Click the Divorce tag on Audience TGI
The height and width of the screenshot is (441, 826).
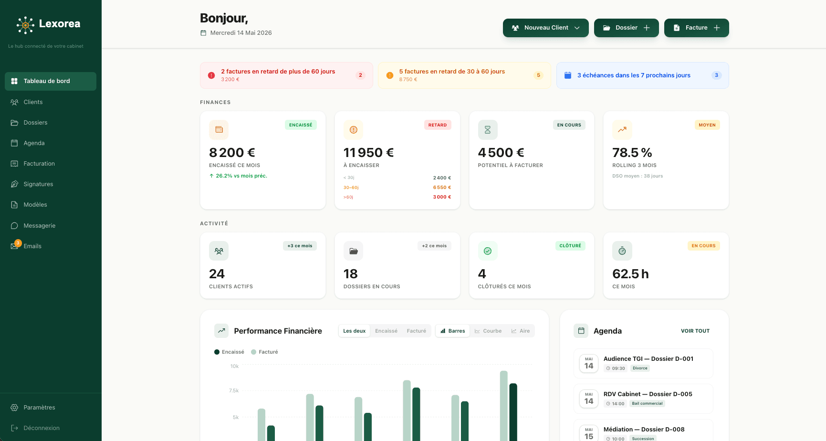coord(640,368)
